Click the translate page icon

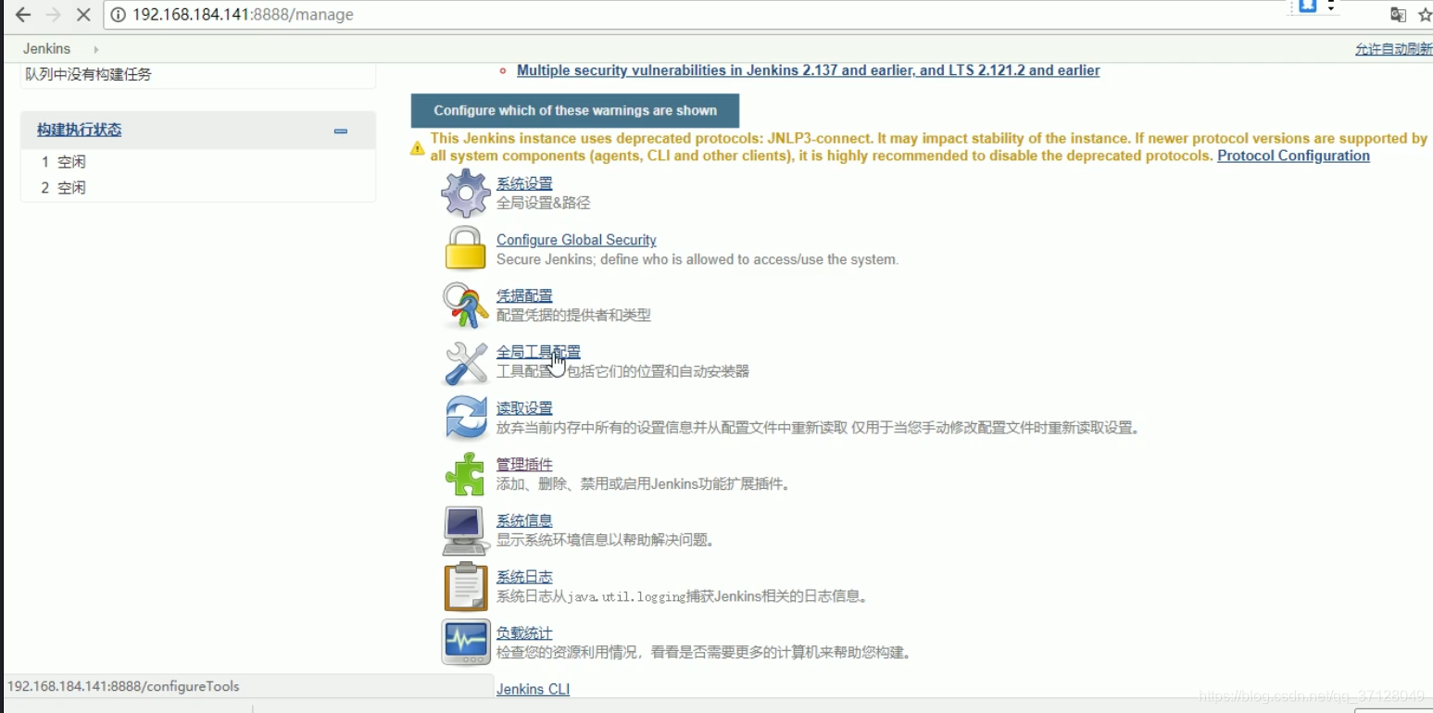coord(1398,15)
